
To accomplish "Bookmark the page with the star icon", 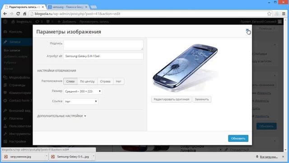I will click(269, 14).
